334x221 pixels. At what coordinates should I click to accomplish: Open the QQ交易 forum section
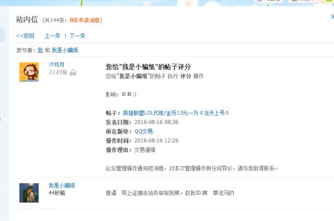pyautogui.click(x=144, y=131)
